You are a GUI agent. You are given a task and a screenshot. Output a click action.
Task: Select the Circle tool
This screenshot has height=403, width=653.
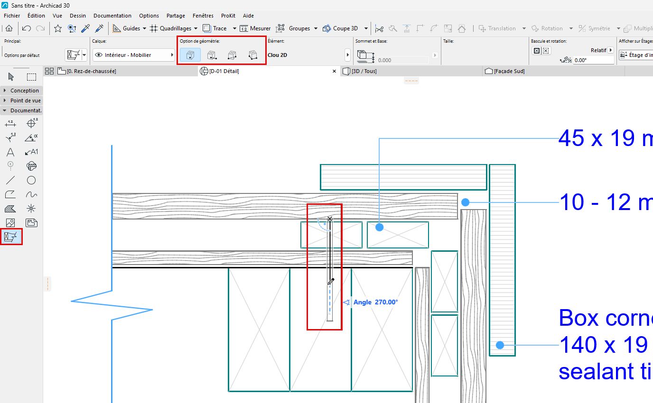(31, 180)
